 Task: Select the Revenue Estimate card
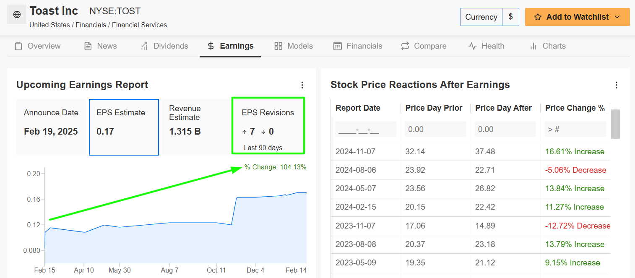(x=195, y=127)
